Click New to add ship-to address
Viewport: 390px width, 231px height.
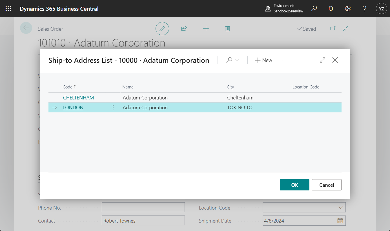click(x=263, y=60)
